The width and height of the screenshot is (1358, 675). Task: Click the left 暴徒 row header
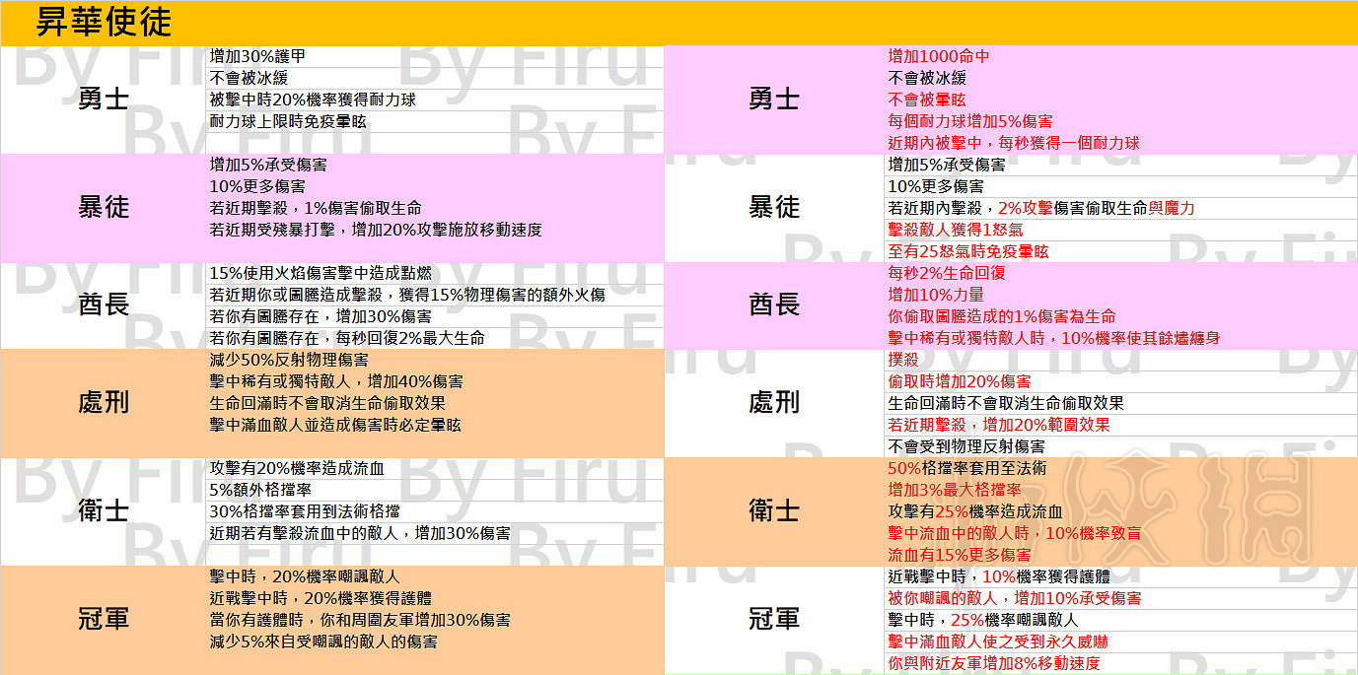click(x=105, y=207)
